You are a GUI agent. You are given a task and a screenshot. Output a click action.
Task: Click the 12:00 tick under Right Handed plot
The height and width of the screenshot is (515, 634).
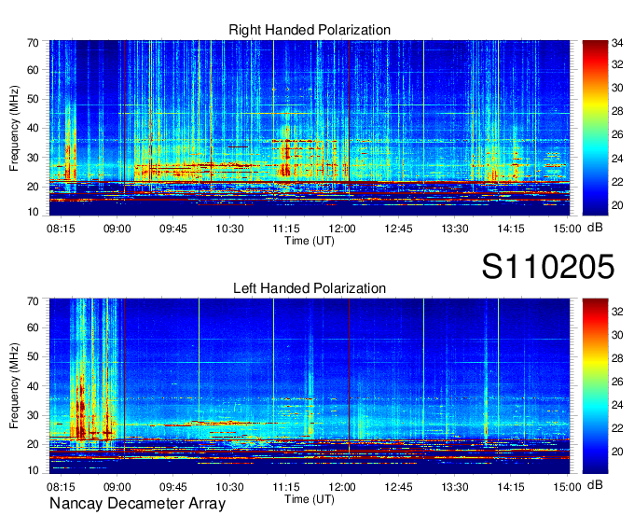(342, 229)
